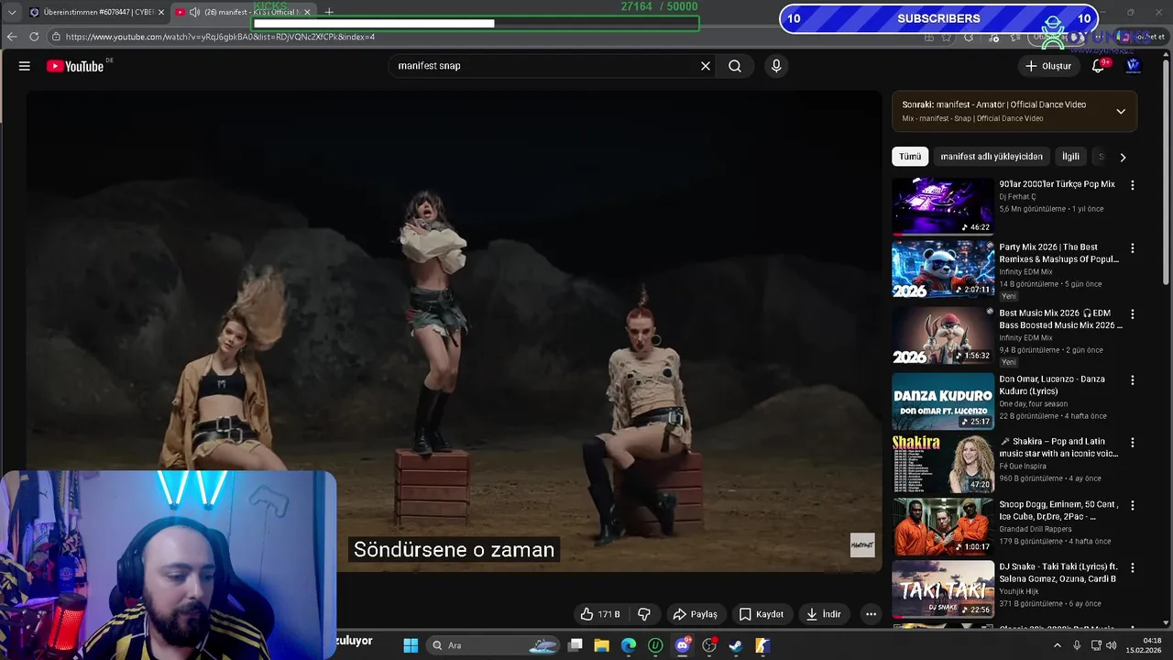1173x660 pixels.
Task: Open browser tab list dropdown arrow
Action: click(12, 12)
